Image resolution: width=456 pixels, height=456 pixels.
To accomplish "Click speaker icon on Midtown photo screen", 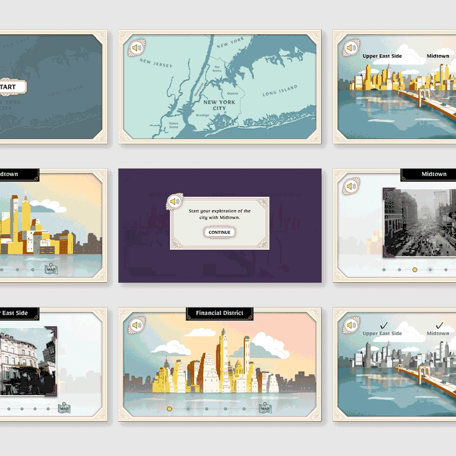I will 351,186.
